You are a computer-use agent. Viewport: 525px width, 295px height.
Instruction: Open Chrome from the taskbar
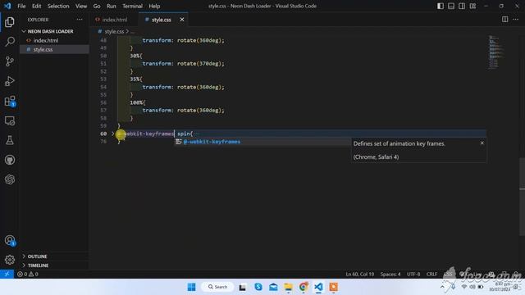pos(304,287)
